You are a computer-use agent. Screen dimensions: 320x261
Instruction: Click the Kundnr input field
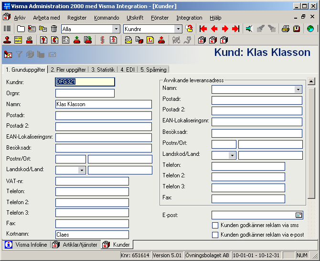[85, 82]
